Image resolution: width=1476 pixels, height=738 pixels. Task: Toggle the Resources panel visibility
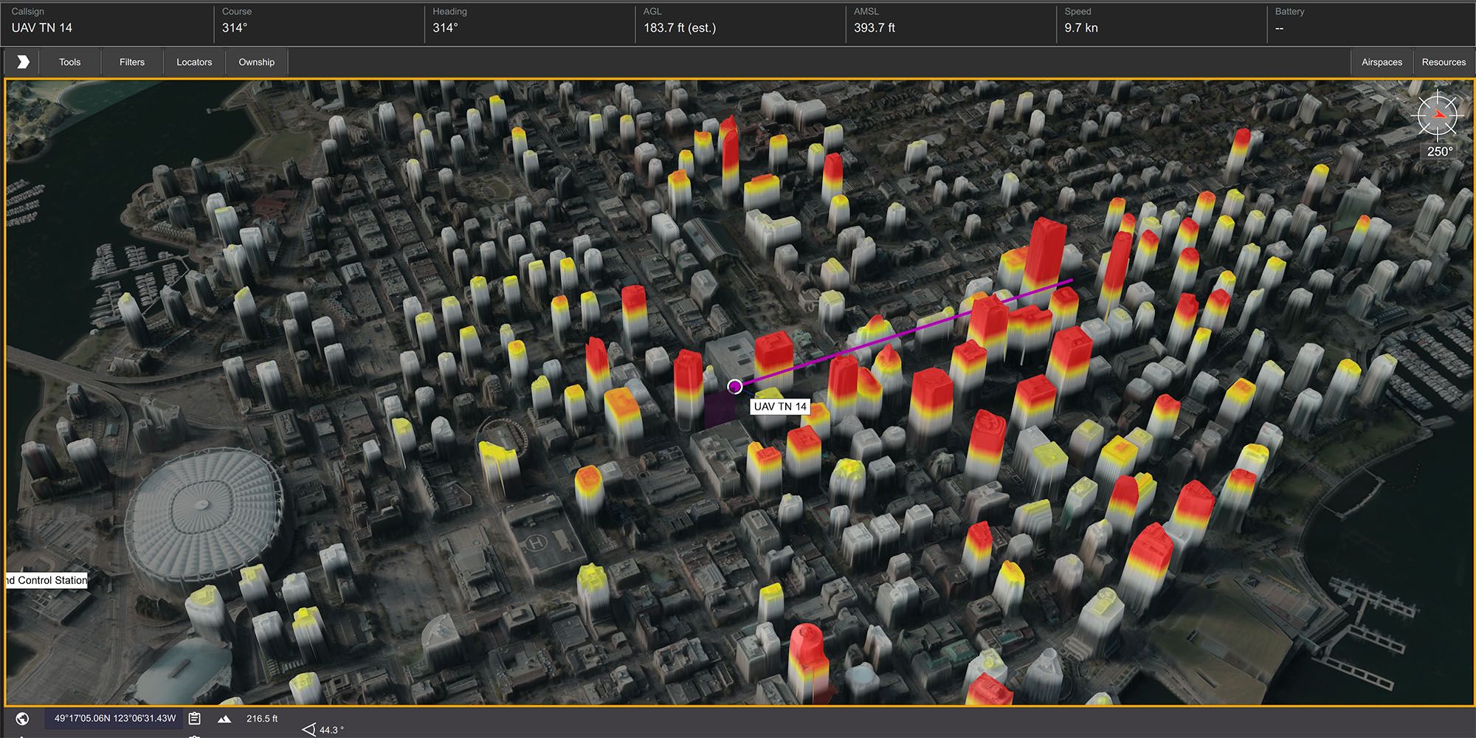tap(1443, 62)
